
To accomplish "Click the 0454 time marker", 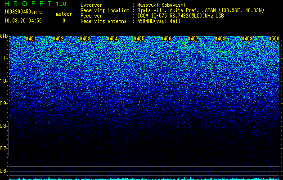I will click(112, 39).
